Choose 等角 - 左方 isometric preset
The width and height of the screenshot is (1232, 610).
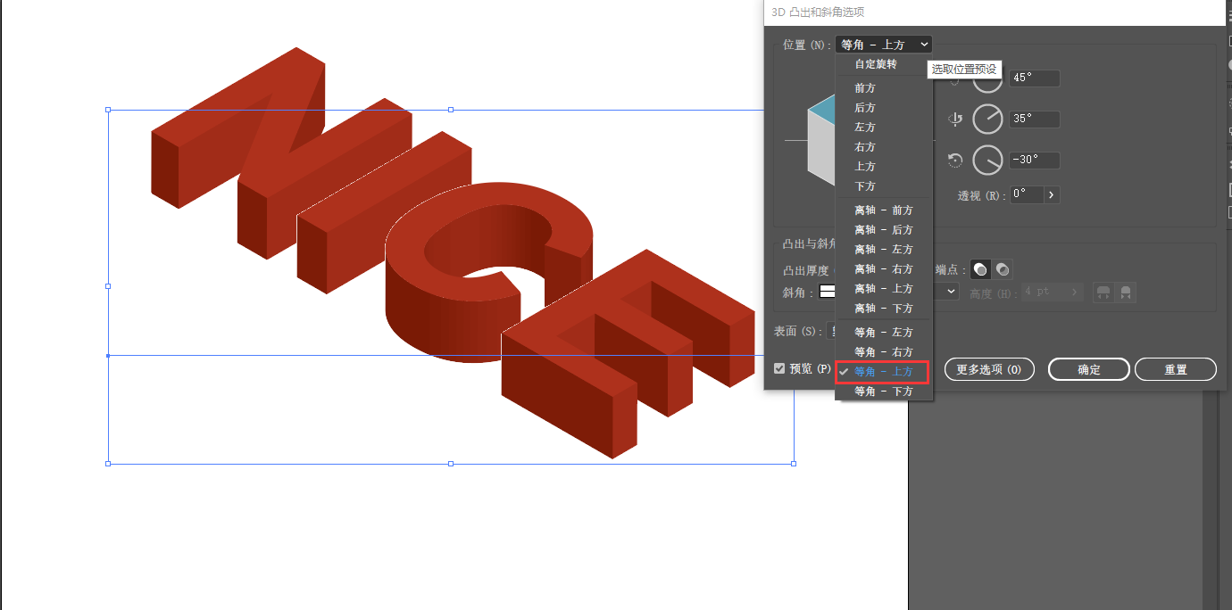coord(884,333)
